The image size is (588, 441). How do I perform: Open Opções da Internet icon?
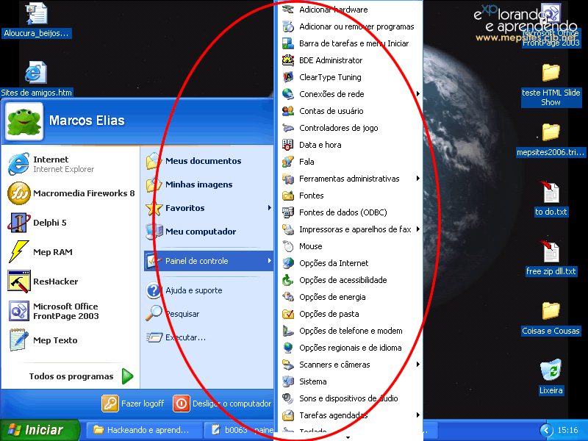pos(288,263)
